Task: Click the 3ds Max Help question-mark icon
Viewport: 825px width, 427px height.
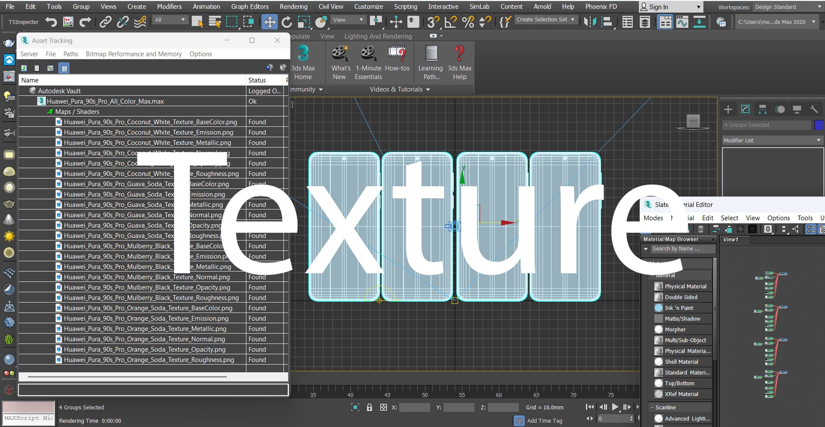Action: click(x=459, y=62)
